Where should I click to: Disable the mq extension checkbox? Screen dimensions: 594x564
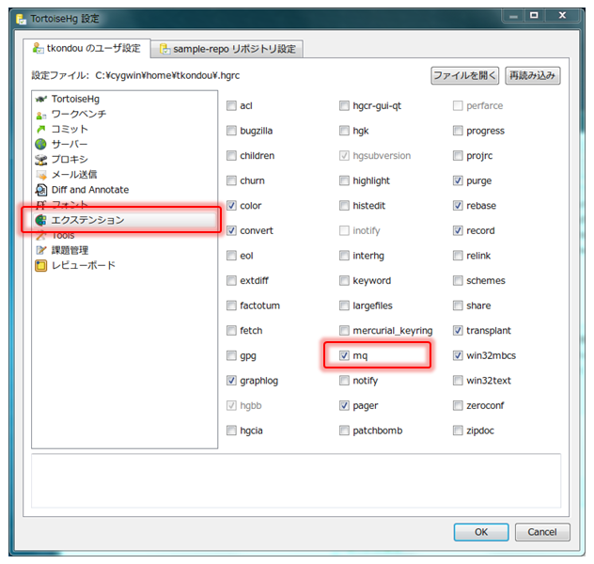[344, 355]
